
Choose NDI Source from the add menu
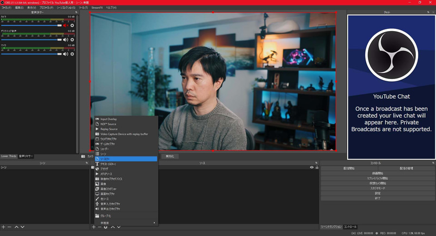126,124
